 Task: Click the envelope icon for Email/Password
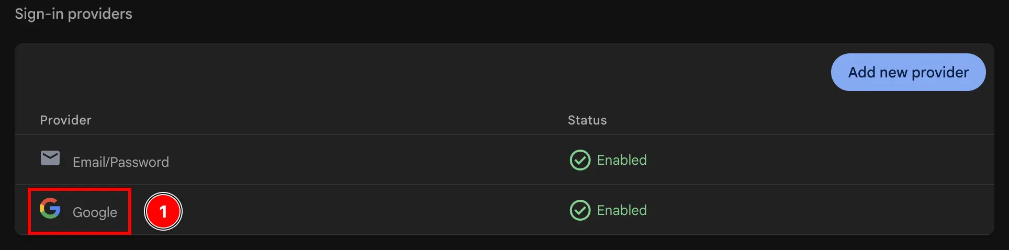click(50, 158)
